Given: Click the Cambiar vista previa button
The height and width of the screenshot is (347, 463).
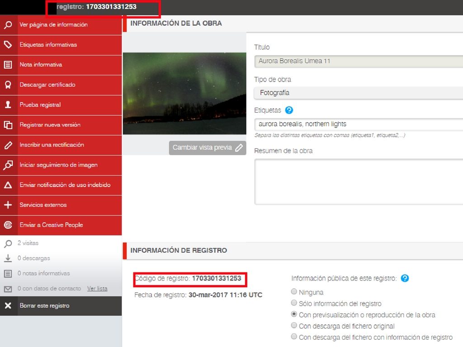Looking at the screenshot, I should 208,148.
